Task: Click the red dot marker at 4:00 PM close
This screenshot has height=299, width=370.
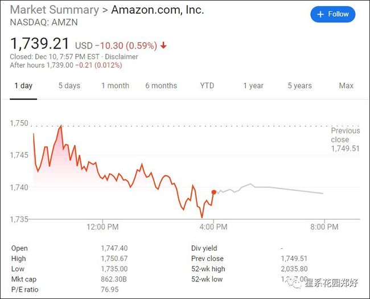Action: (214, 192)
